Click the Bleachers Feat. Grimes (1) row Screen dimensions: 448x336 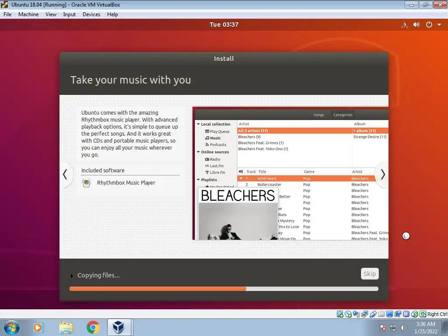click(294, 143)
